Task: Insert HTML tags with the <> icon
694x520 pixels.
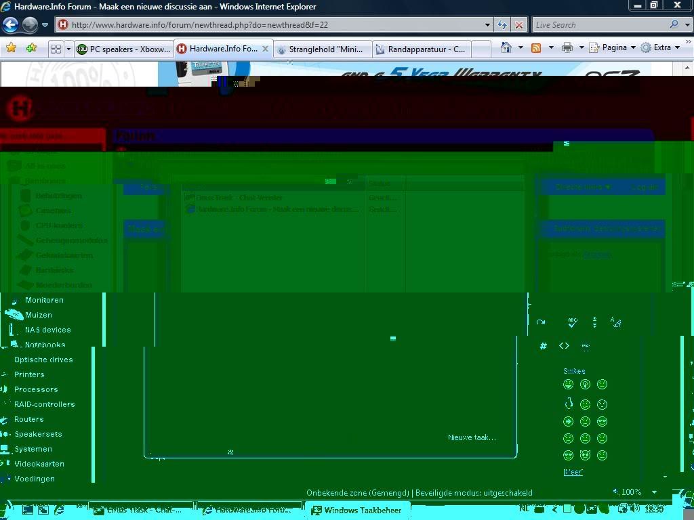Action: coord(564,346)
